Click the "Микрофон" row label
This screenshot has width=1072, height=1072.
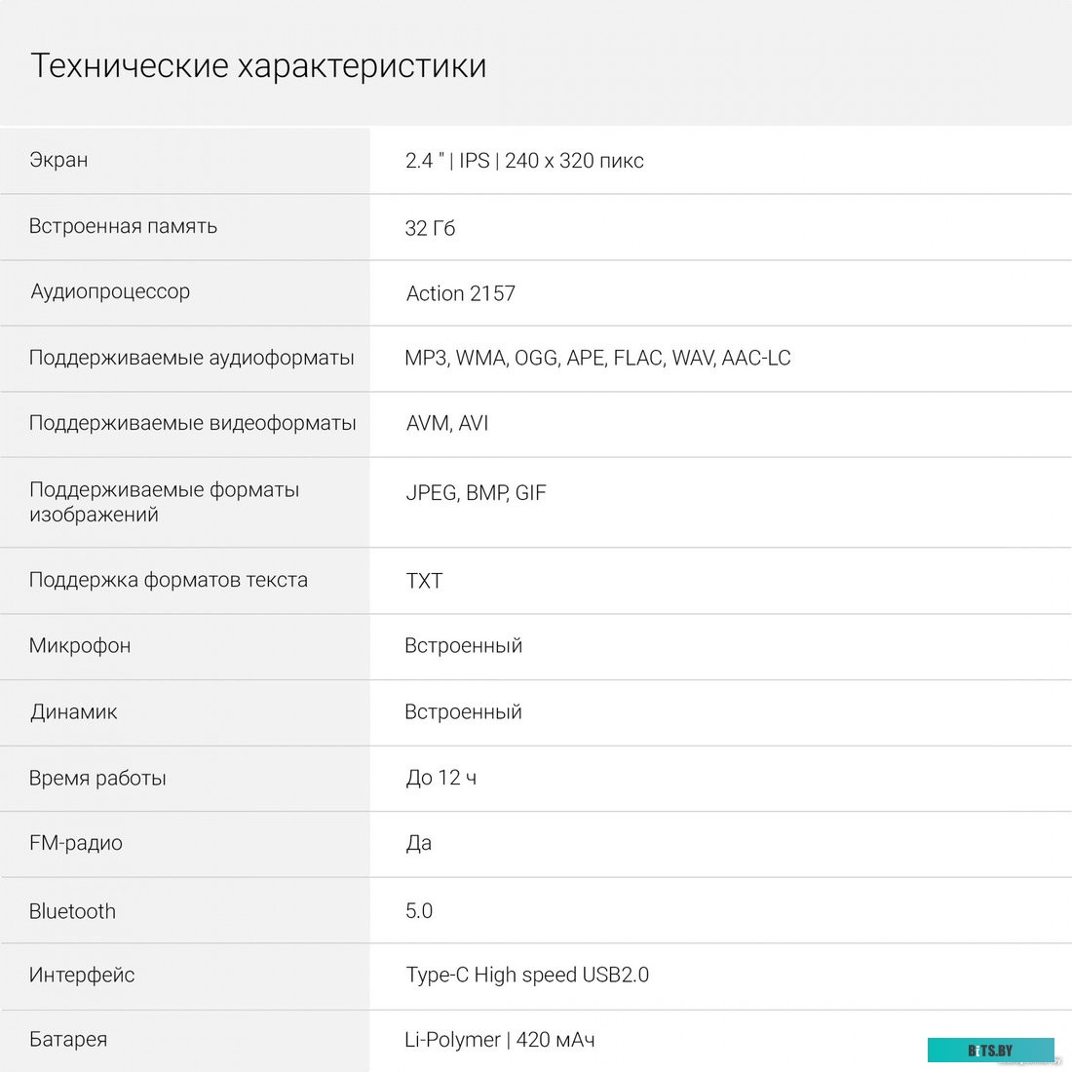coord(80,645)
